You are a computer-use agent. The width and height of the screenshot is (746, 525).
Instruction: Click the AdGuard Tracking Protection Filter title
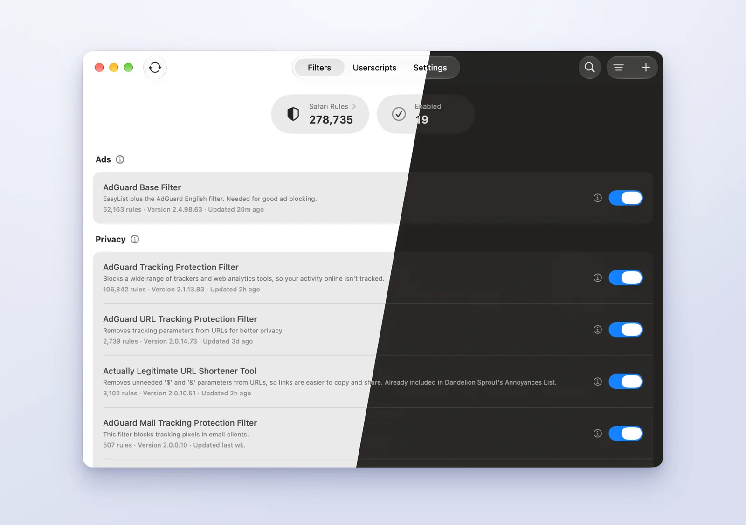click(171, 267)
